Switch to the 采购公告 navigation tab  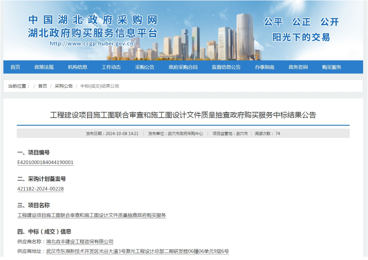pyautogui.click(x=145, y=67)
